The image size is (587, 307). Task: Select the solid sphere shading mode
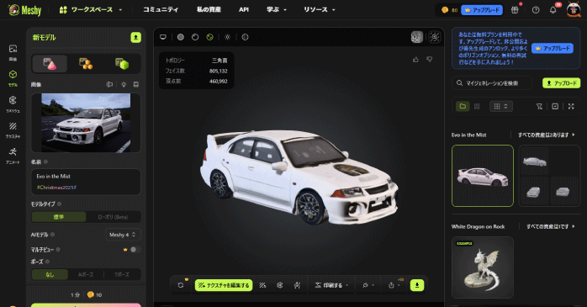click(x=181, y=37)
